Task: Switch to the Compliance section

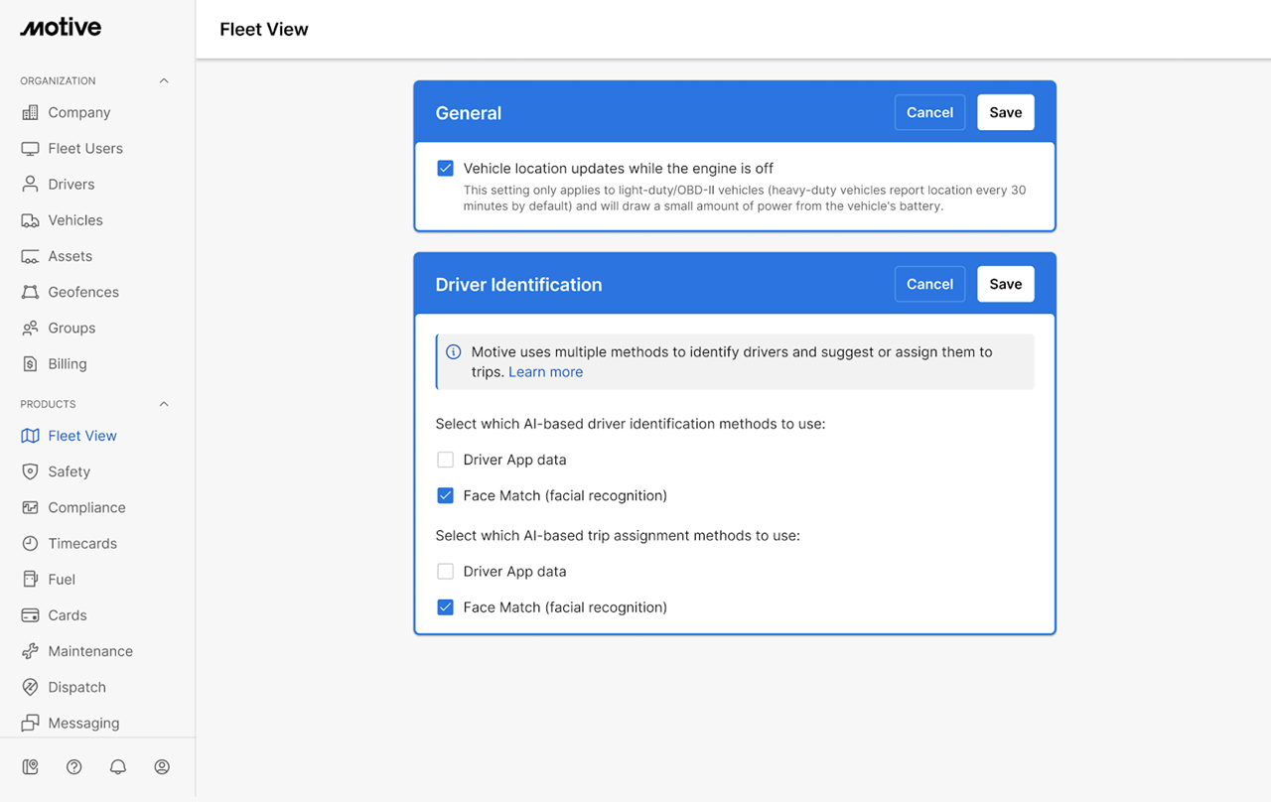Action: click(x=86, y=507)
